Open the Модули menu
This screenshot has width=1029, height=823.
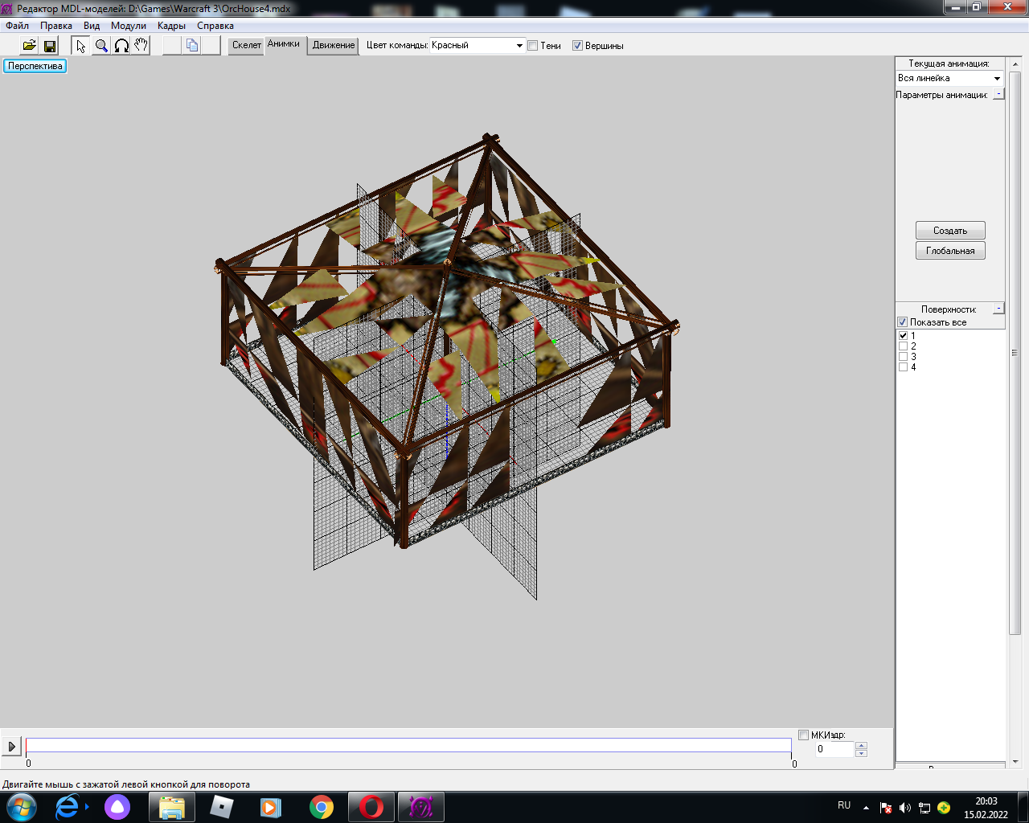129,26
